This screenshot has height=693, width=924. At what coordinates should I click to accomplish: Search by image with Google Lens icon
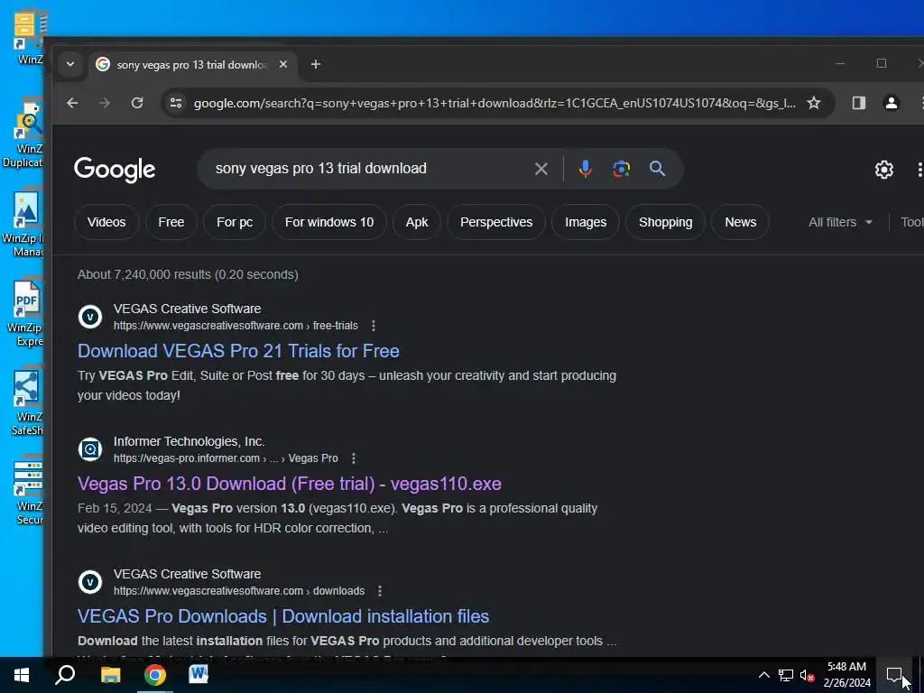[x=621, y=169]
